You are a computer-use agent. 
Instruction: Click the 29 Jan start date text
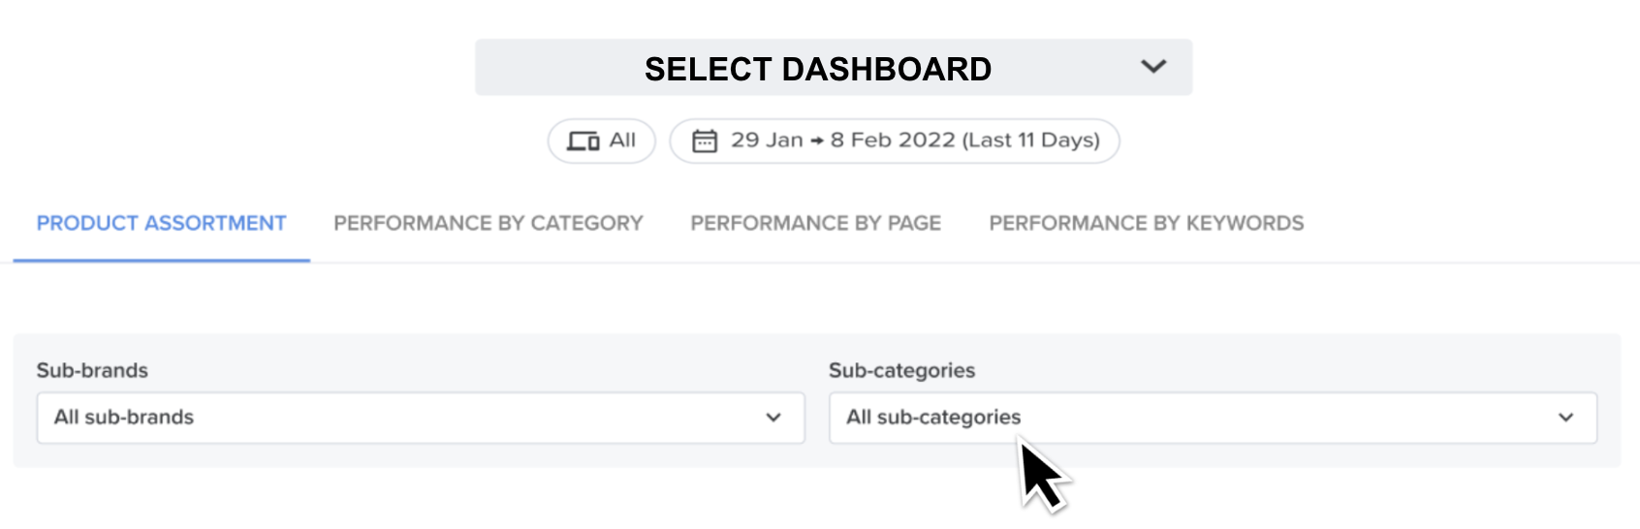pyautogui.click(x=767, y=140)
